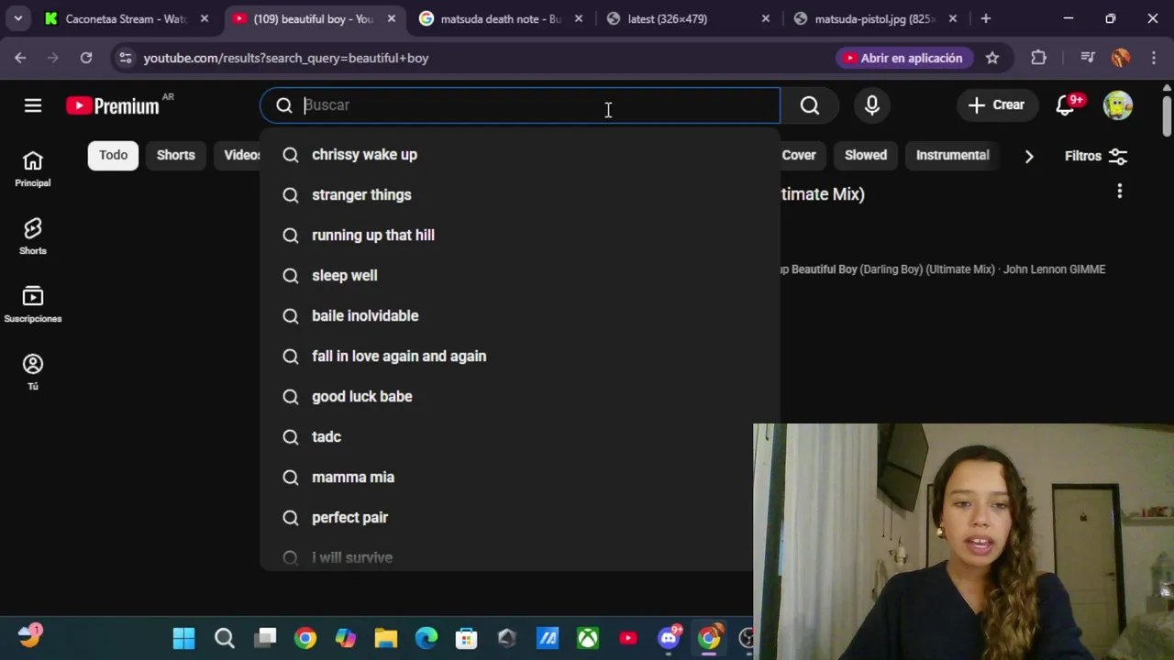
Task: Go back with the browser back arrow
Action: tap(20, 58)
